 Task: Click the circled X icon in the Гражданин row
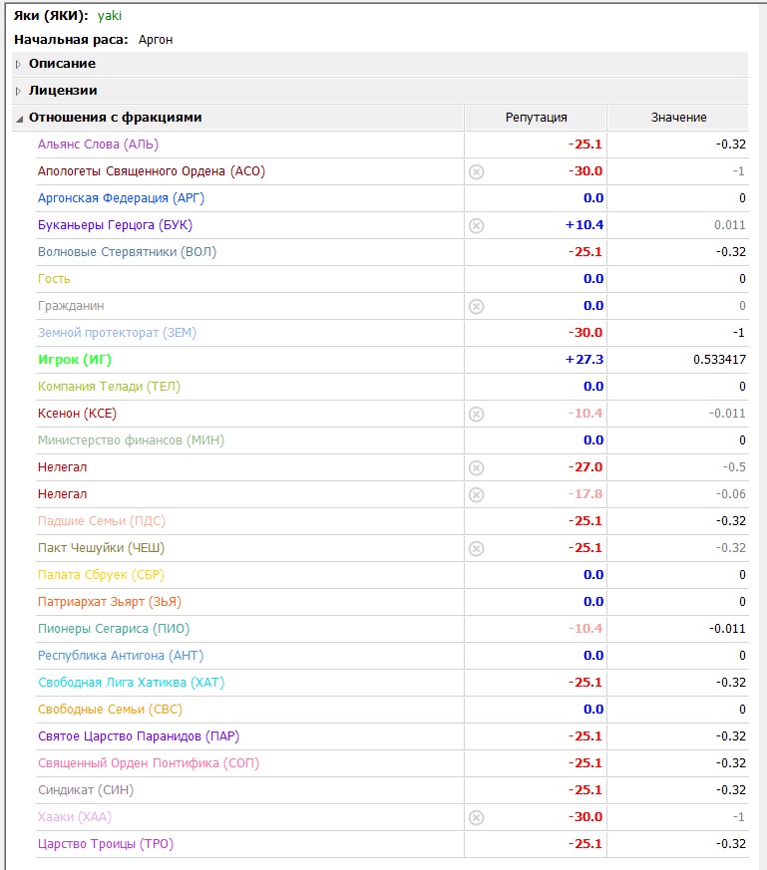point(476,306)
